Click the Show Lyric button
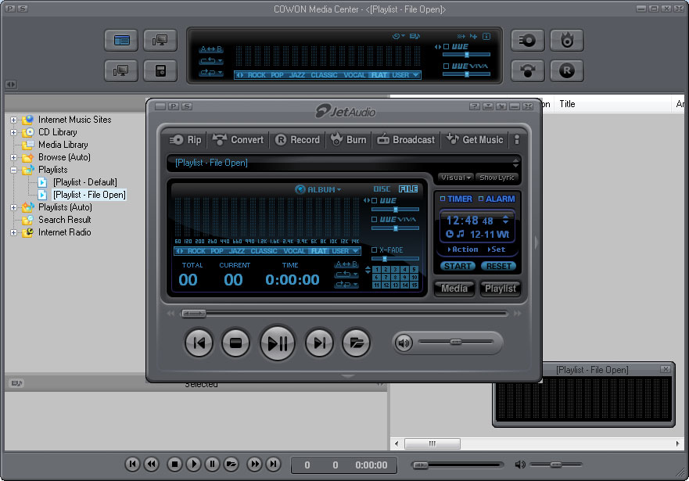Screen dimensions: 689x481 (497, 178)
